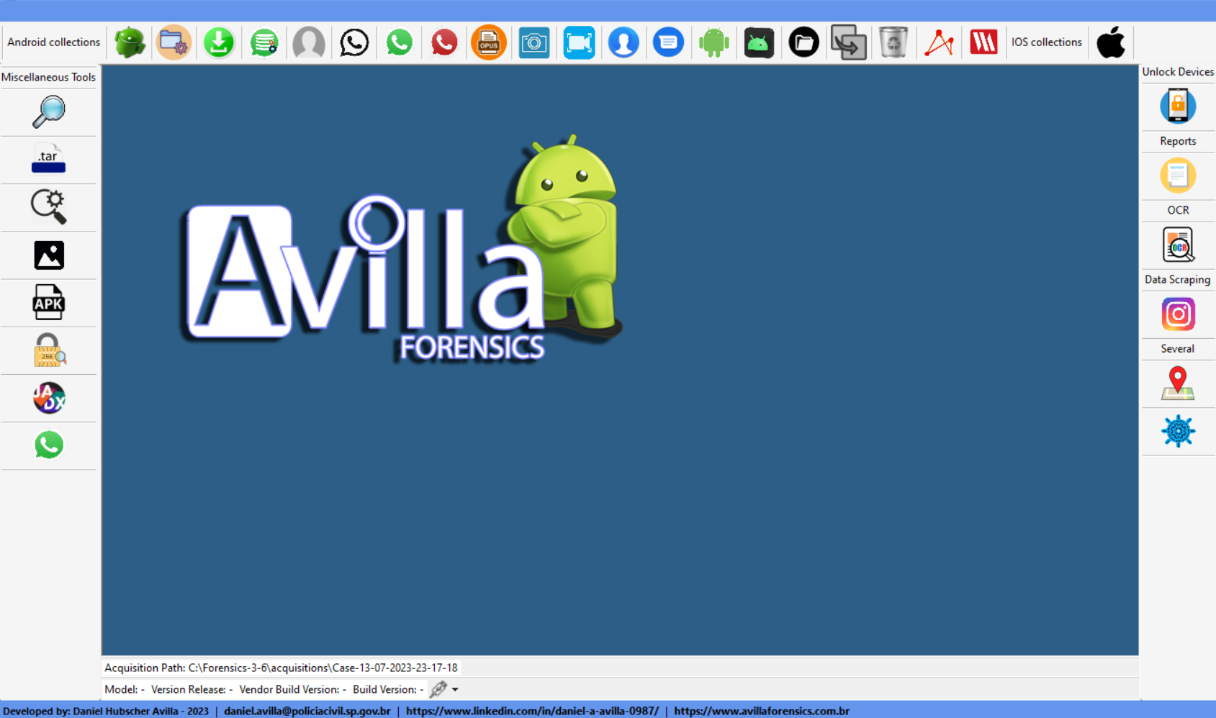
Task: Click the Acquisition Path text line
Action: tap(281, 668)
